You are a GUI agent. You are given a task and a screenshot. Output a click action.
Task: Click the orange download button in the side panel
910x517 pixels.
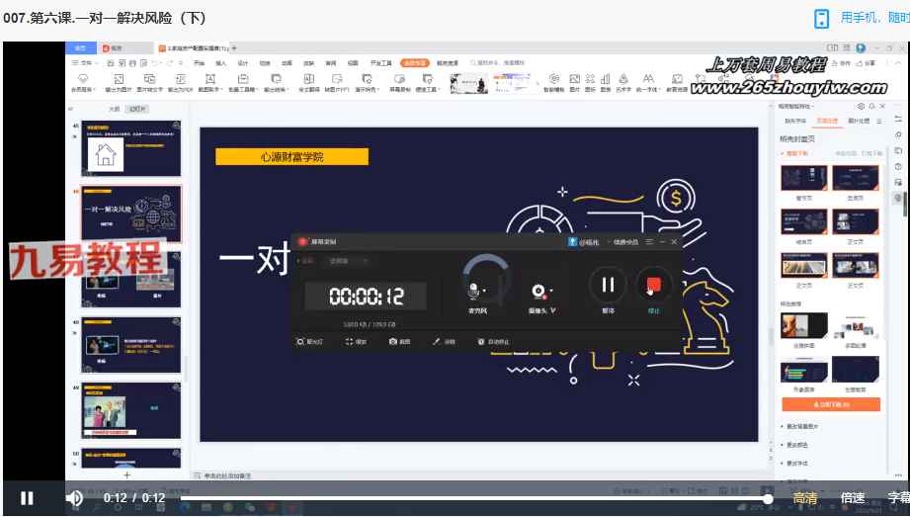(830, 404)
